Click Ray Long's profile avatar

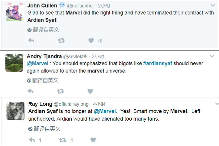click(x=15, y=111)
